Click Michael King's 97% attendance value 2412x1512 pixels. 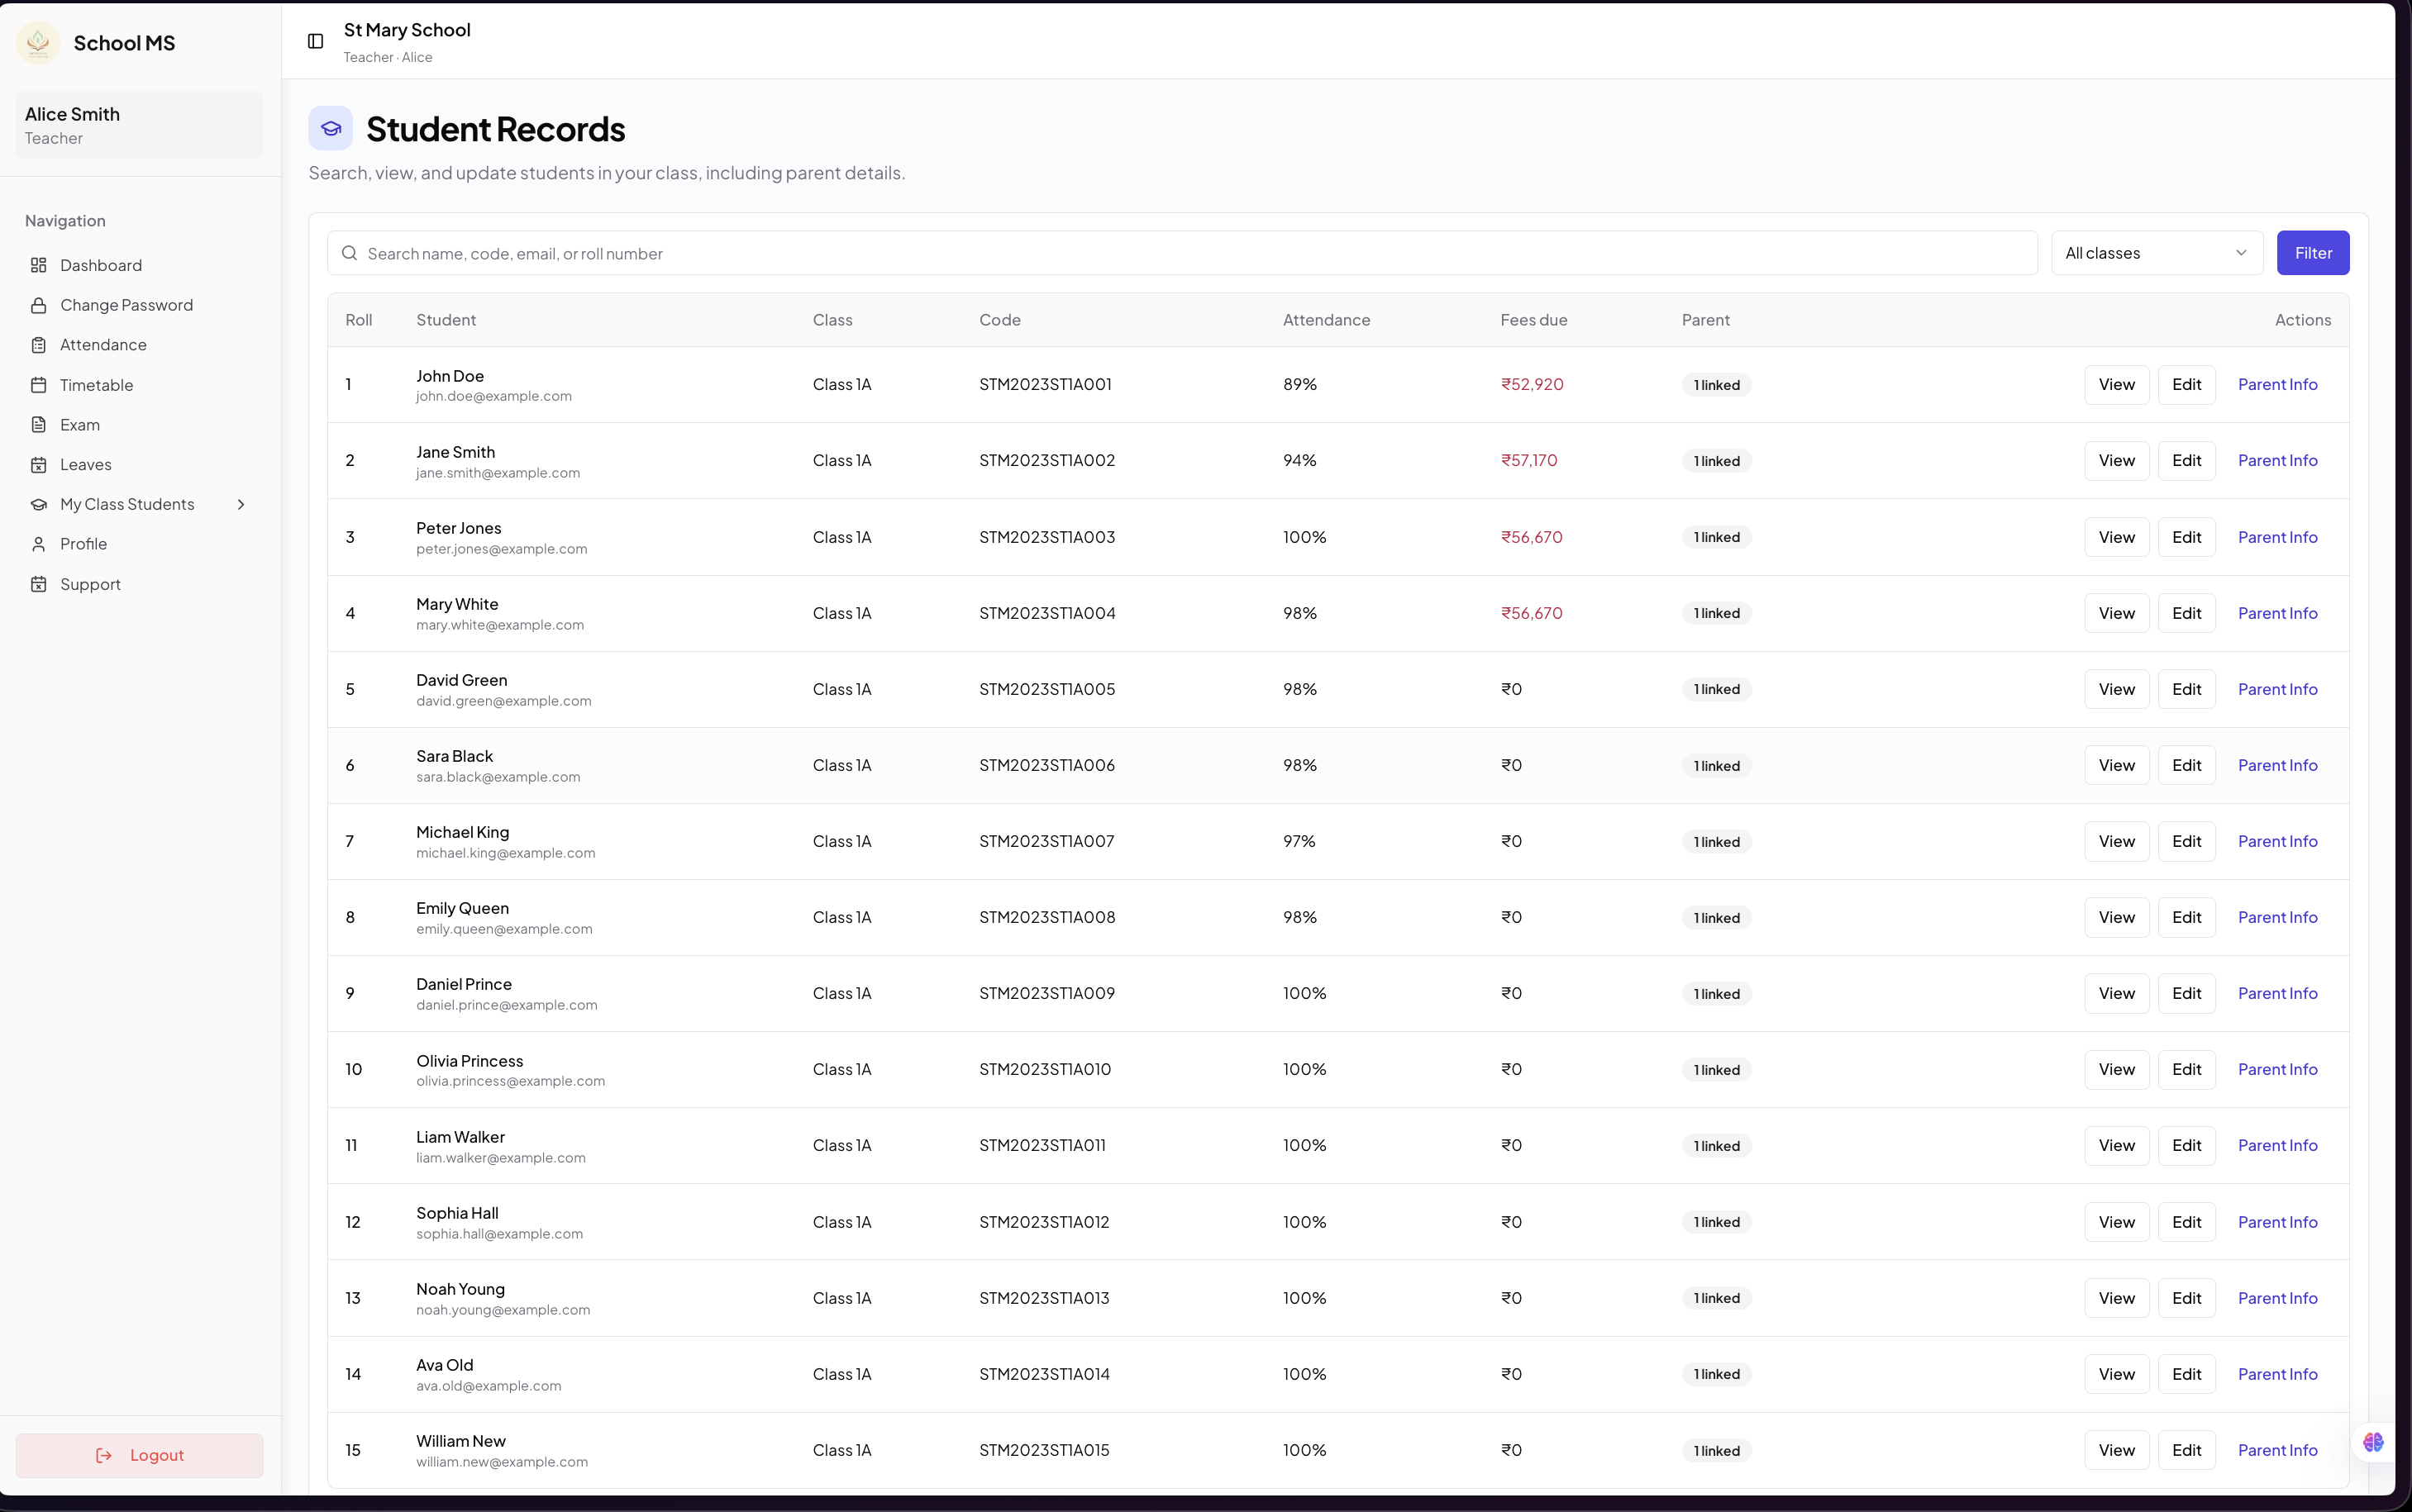click(1299, 841)
